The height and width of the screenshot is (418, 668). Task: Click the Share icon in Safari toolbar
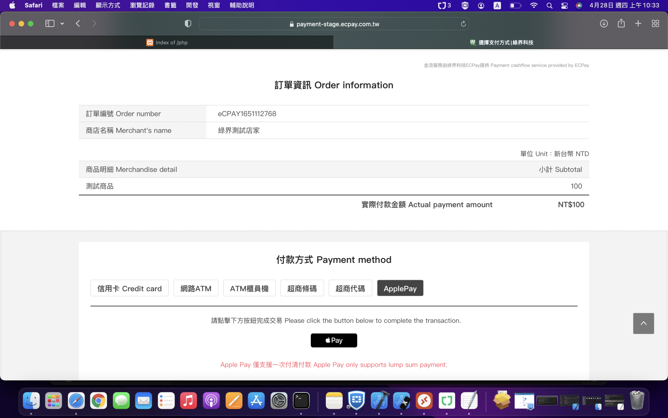621,24
